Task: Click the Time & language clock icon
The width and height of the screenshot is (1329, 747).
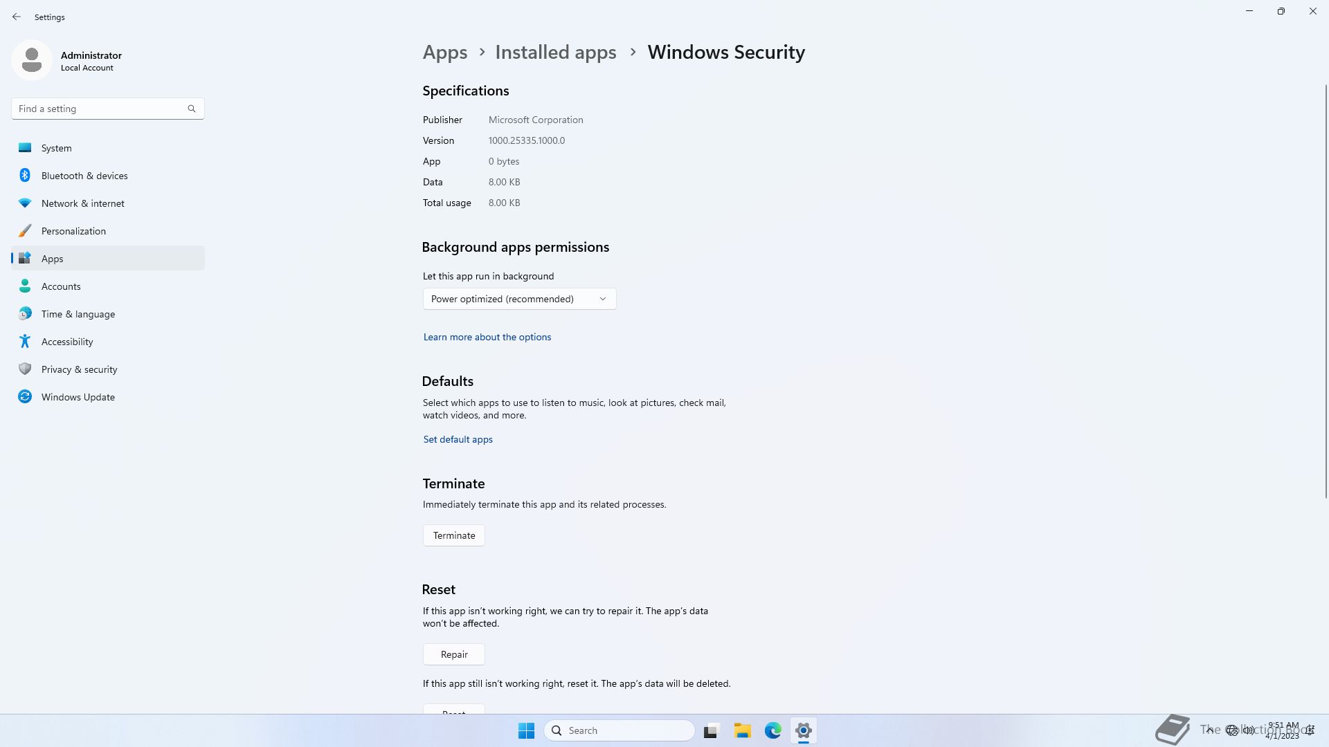Action: pos(25,314)
